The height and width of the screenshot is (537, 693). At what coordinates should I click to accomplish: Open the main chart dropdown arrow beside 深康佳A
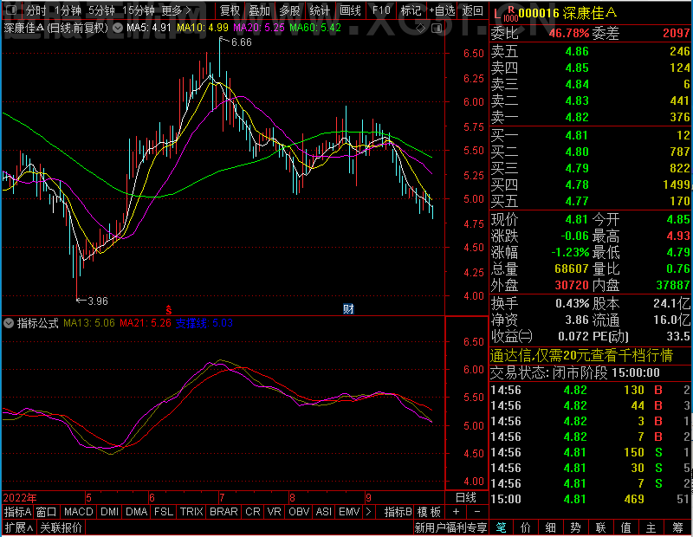click(x=118, y=29)
